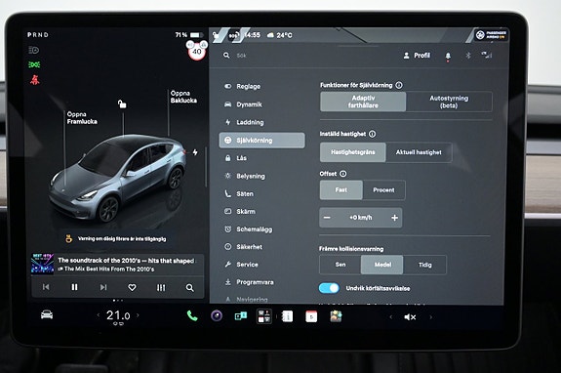Raise volume with right chevron
This screenshot has height=373, width=561.
(x=431, y=316)
